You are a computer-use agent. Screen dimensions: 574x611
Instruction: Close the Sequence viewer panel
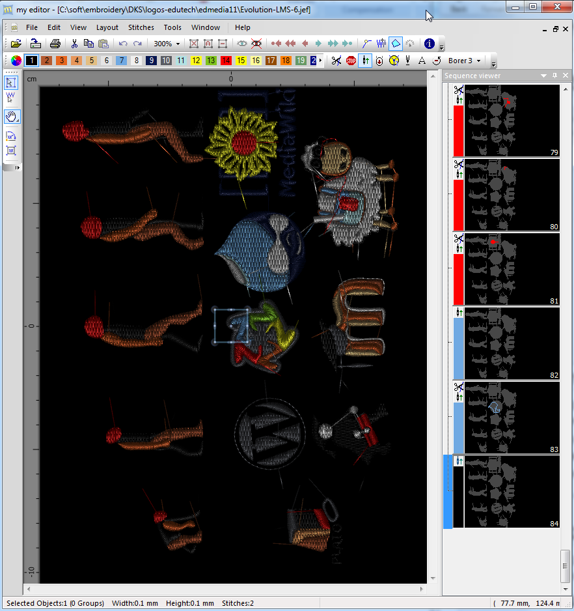click(x=565, y=76)
